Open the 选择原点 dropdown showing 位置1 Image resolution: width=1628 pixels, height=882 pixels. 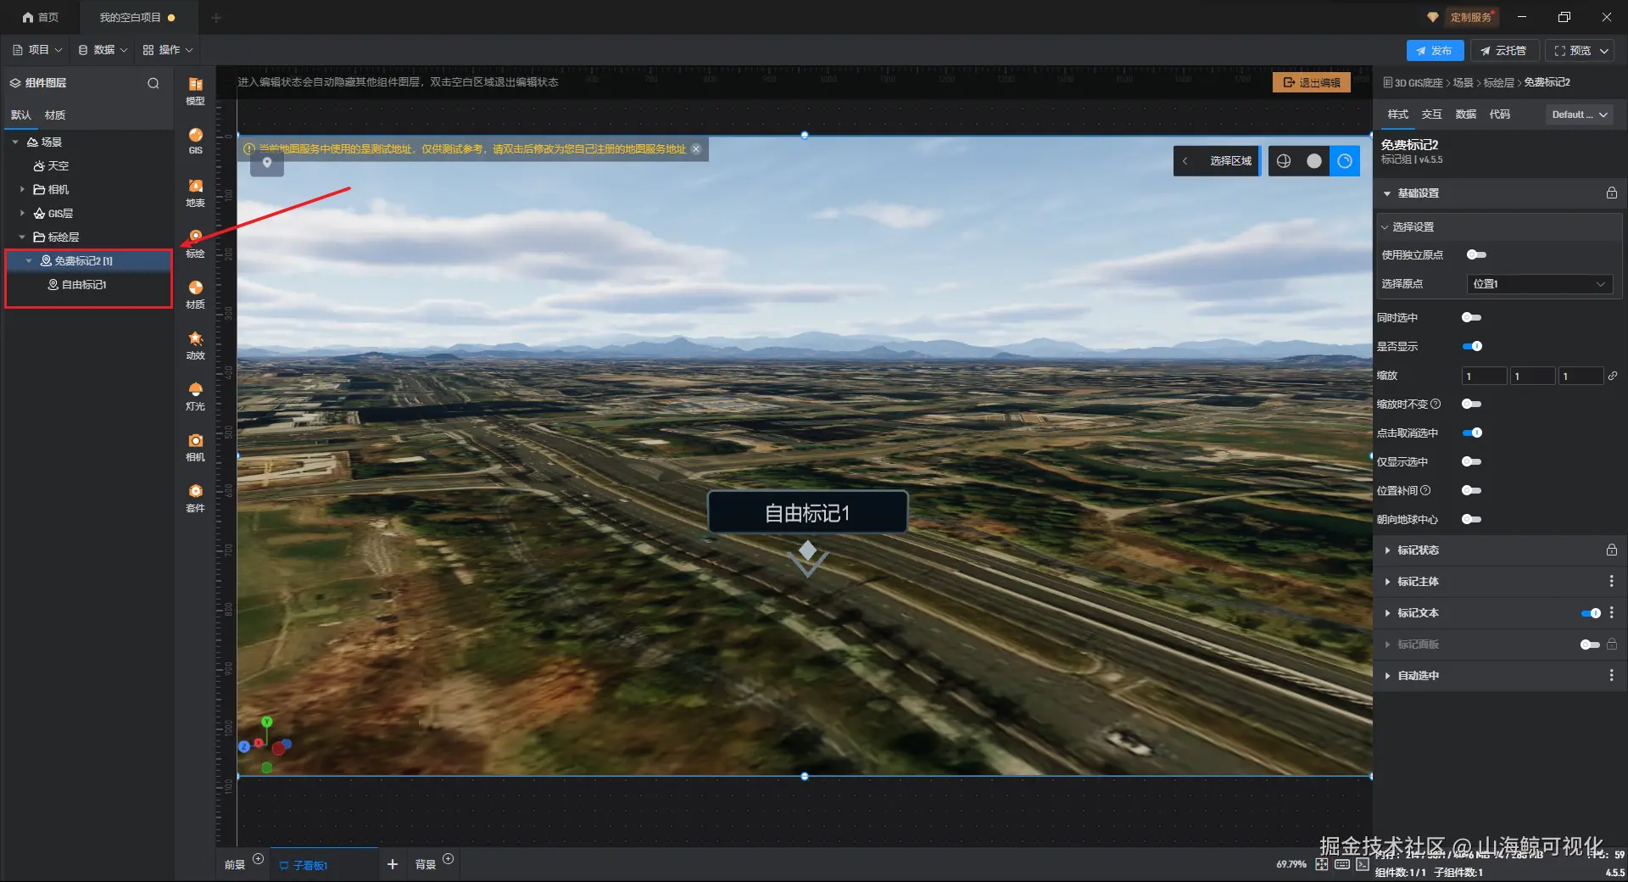pos(1539,284)
